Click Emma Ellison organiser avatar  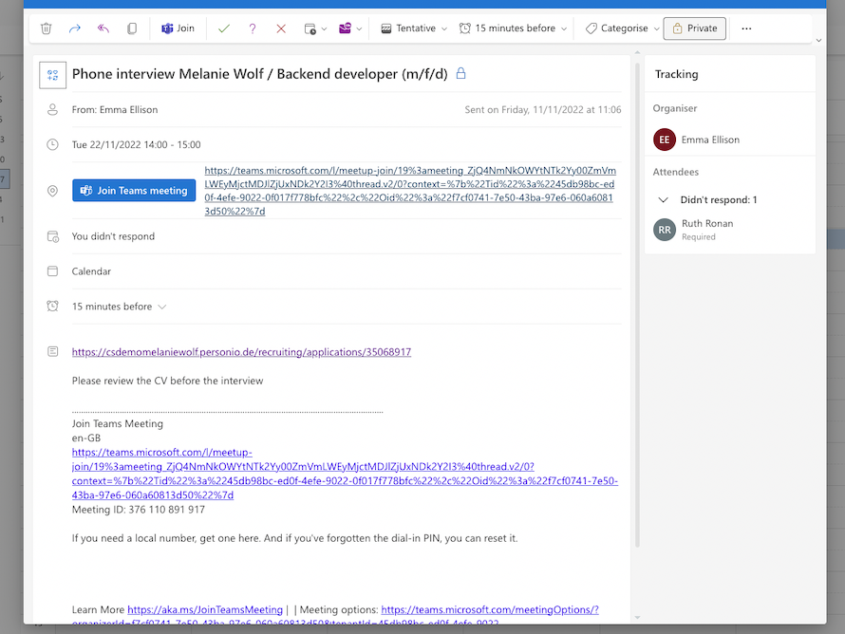[x=665, y=140]
